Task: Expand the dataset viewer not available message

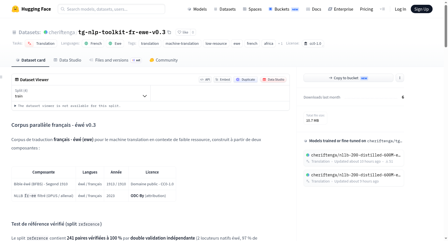Action: point(67,106)
